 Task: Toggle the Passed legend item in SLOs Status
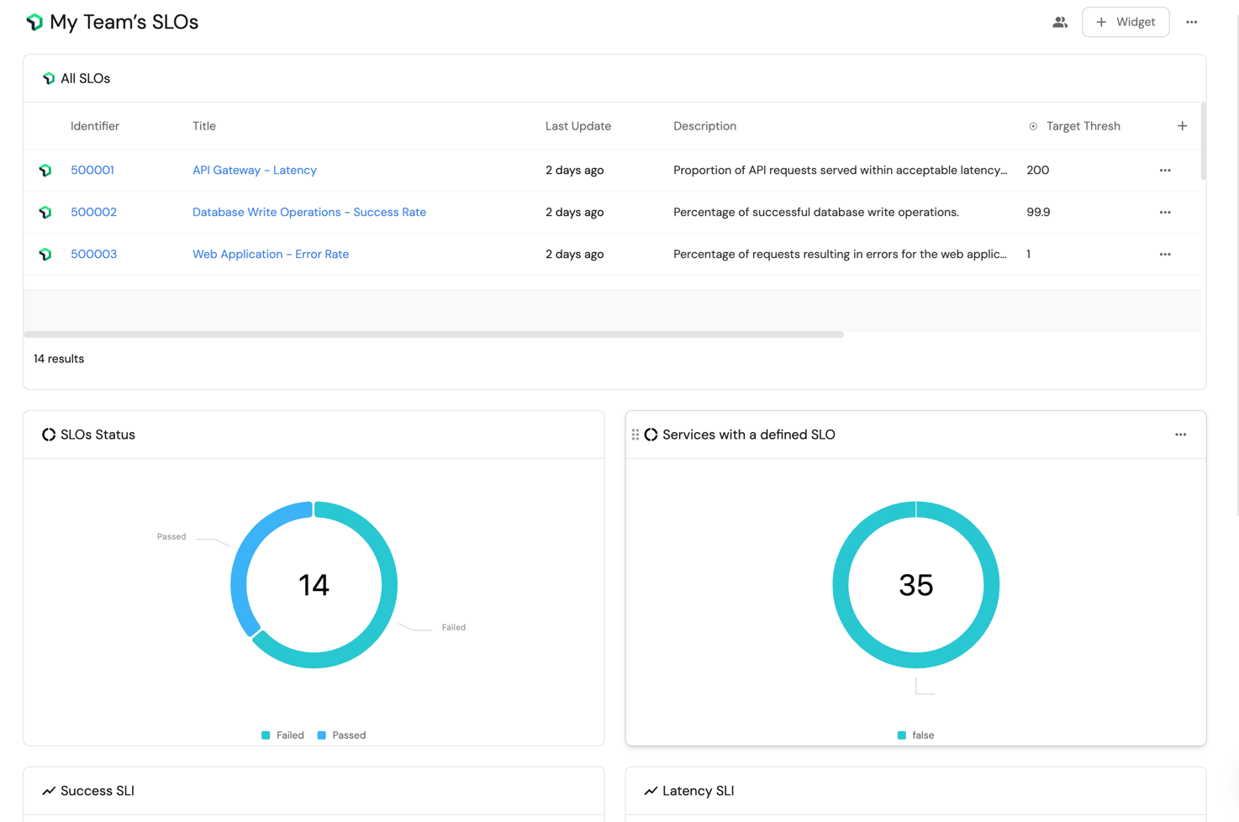point(341,735)
